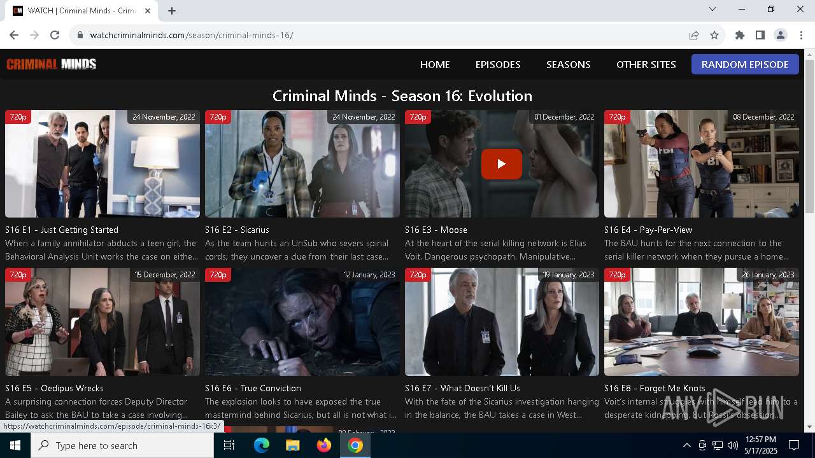This screenshot has width=815, height=458.
Task: Reload the page with the refresh icon
Action: click(x=55, y=35)
